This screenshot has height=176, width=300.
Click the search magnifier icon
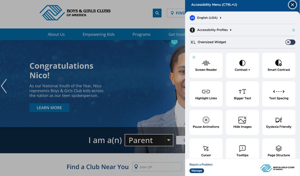pyautogui.click(x=157, y=13)
